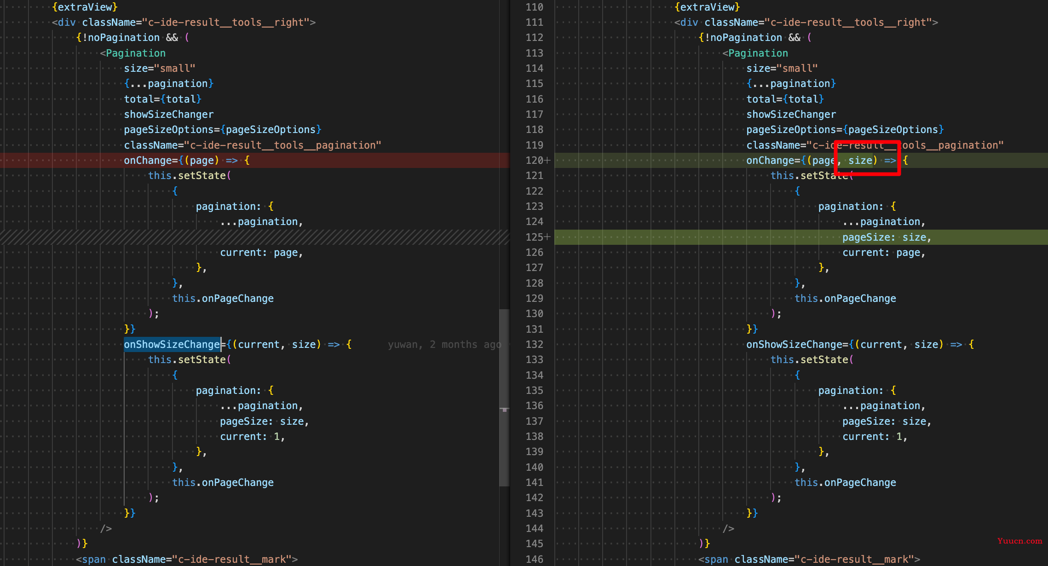Click the 'yuwan, 2 months ago' blame annotation
Viewport: 1048px width, 566px height.
coord(444,344)
